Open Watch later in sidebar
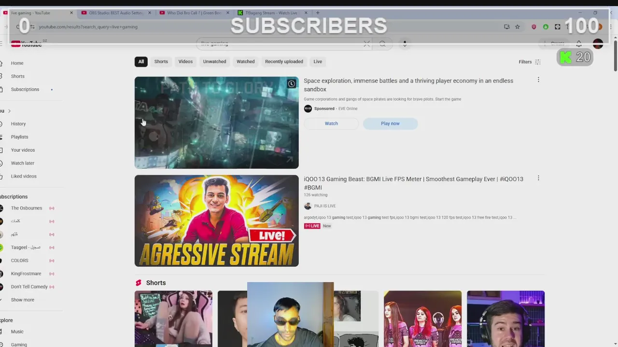The width and height of the screenshot is (618, 347). tap(23, 163)
